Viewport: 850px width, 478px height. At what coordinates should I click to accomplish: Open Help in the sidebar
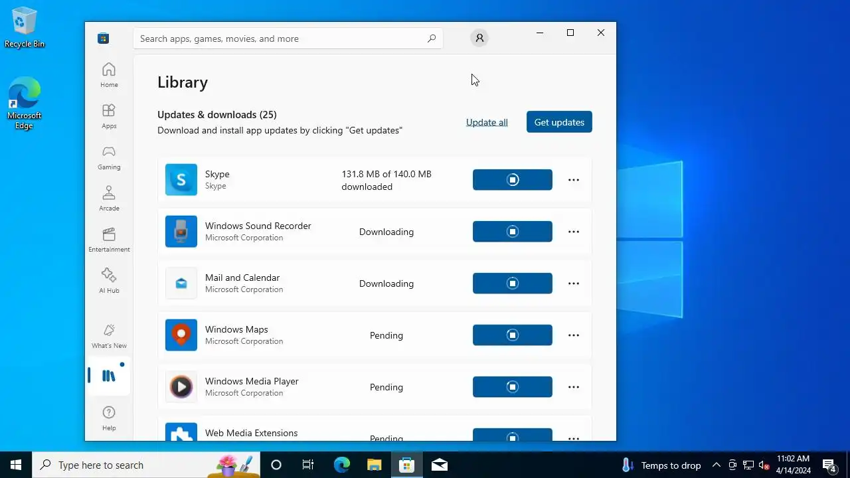[109, 418]
